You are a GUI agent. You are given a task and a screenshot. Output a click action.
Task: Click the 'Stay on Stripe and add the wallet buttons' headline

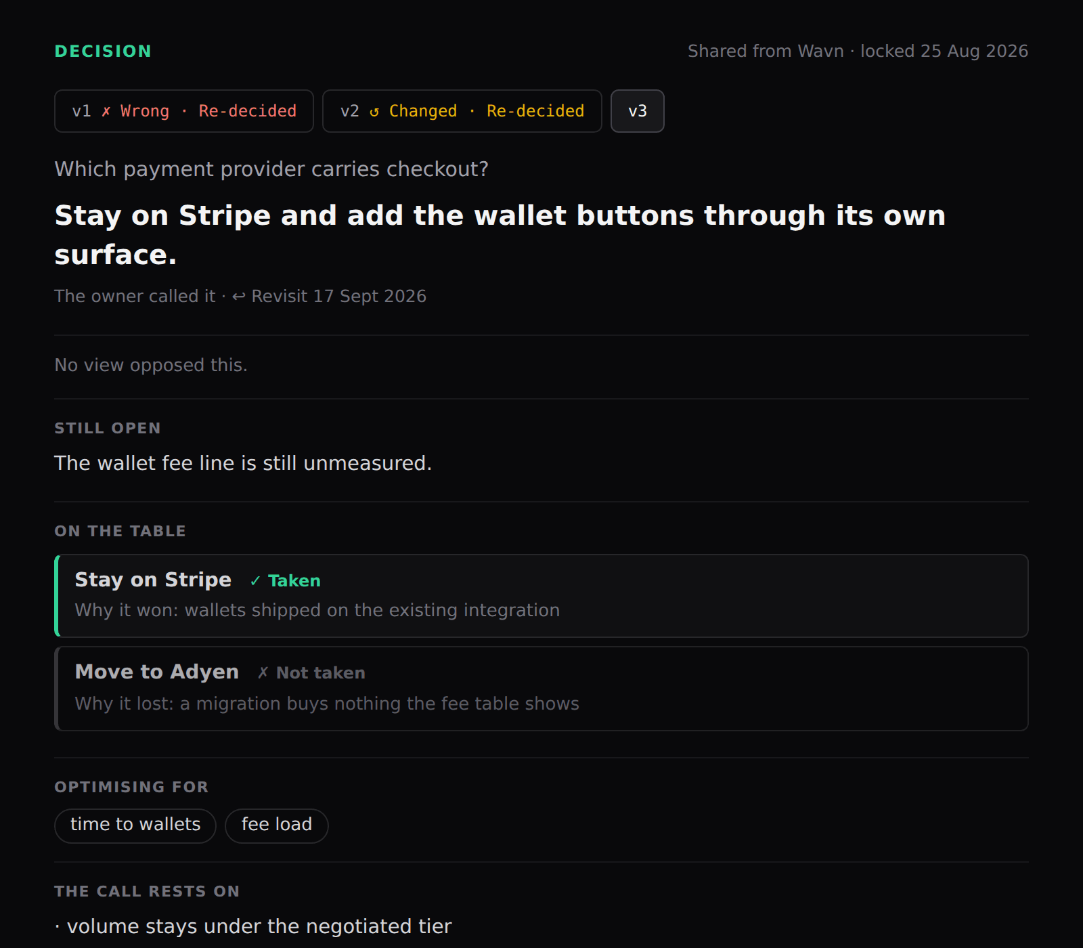pos(500,235)
